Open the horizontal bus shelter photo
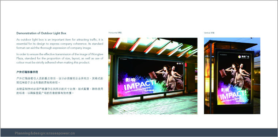Viewport: 278px width, 137px height. tap(153, 76)
